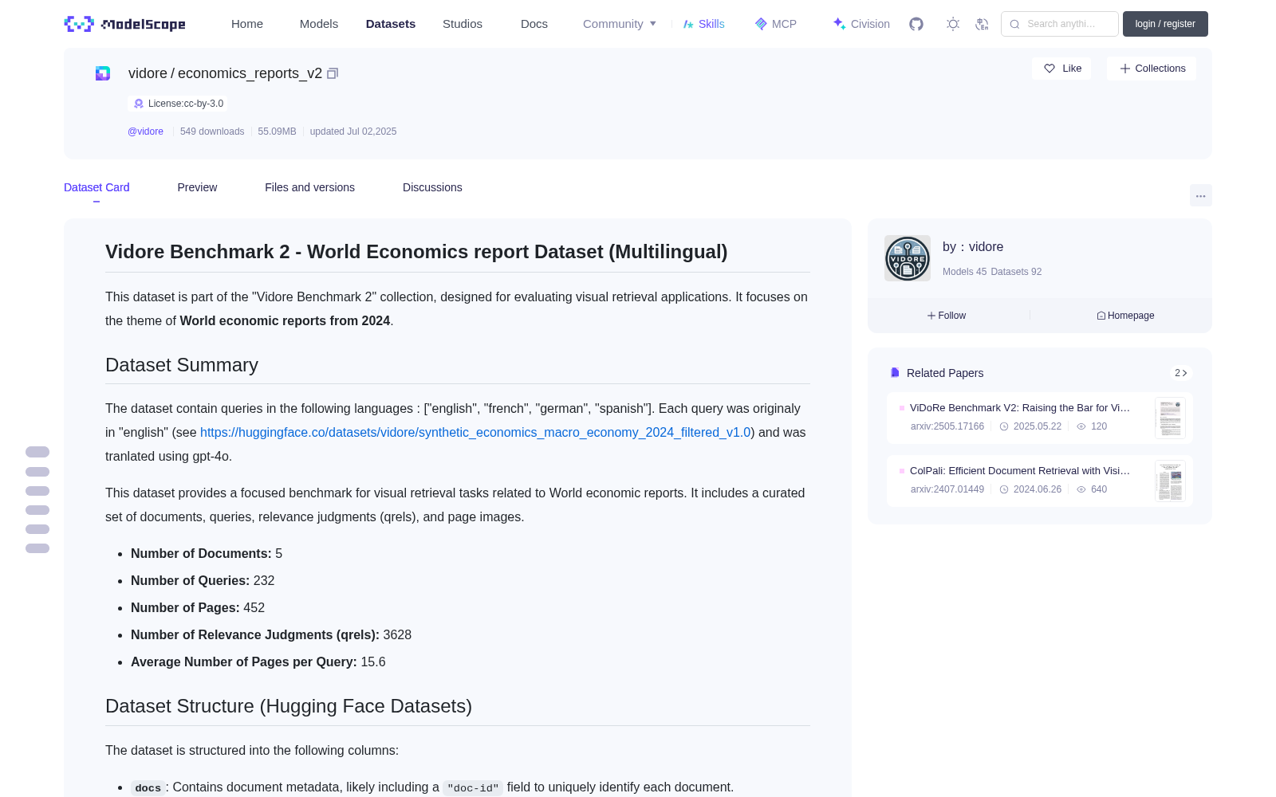Like the dataset with the heart button
Screen dimensions: 1276x797
pyautogui.click(x=1061, y=69)
